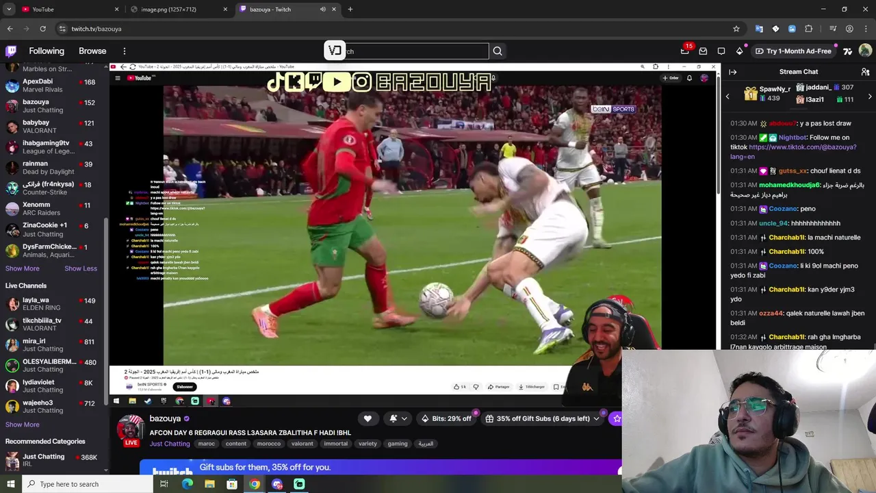
Task: Open Chrome from the Windows taskbar
Action: (254, 484)
